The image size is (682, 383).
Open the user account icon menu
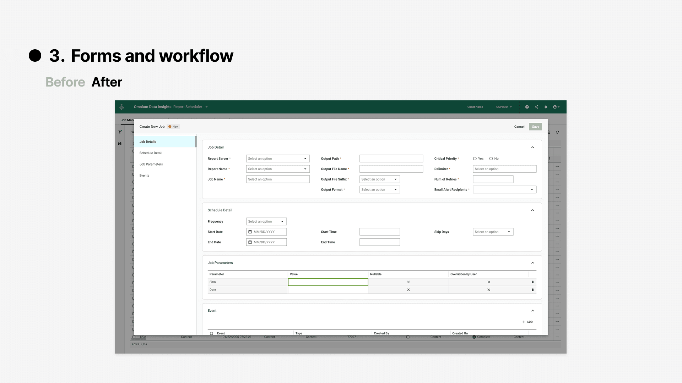556,107
